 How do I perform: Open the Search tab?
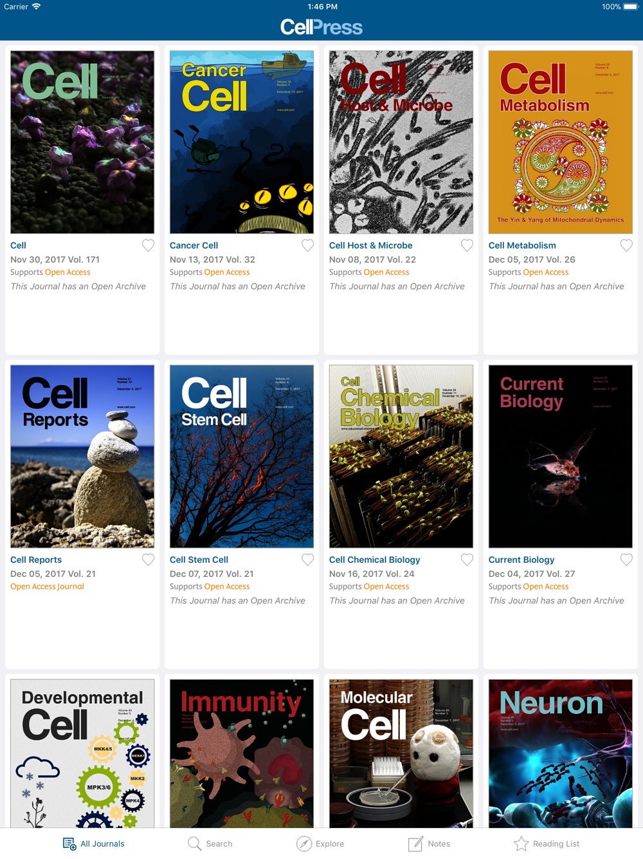[x=210, y=844]
